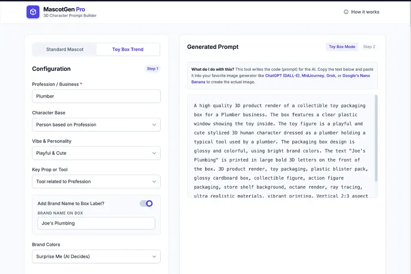Open the MidJourney link

312,76
